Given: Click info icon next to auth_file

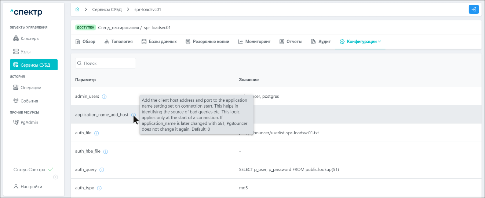Looking at the screenshot, I should pos(96,133).
